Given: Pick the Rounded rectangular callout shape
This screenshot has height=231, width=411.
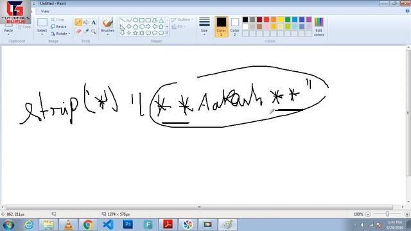Looking at the screenshot, I should (148, 33).
